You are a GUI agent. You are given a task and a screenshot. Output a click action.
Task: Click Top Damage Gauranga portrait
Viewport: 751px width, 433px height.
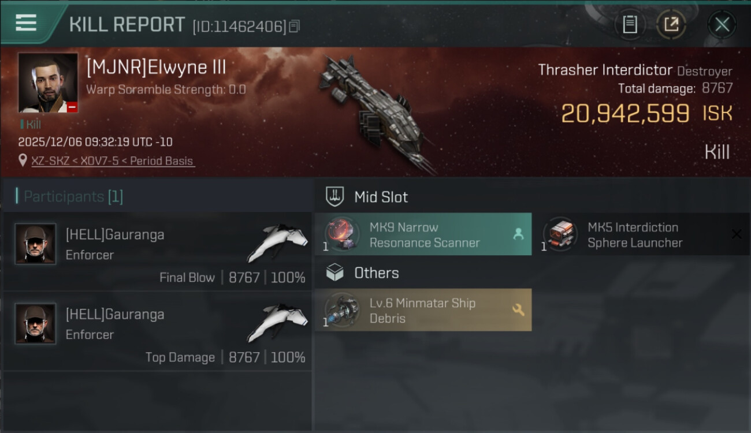(x=35, y=324)
